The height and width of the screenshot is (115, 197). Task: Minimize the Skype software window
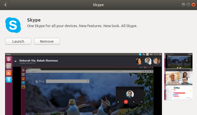(183, 5)
